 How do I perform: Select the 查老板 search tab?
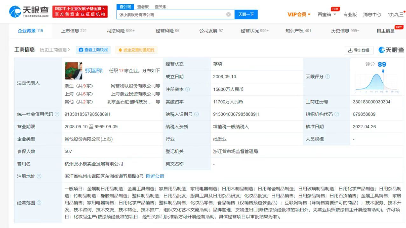[143, 7]
